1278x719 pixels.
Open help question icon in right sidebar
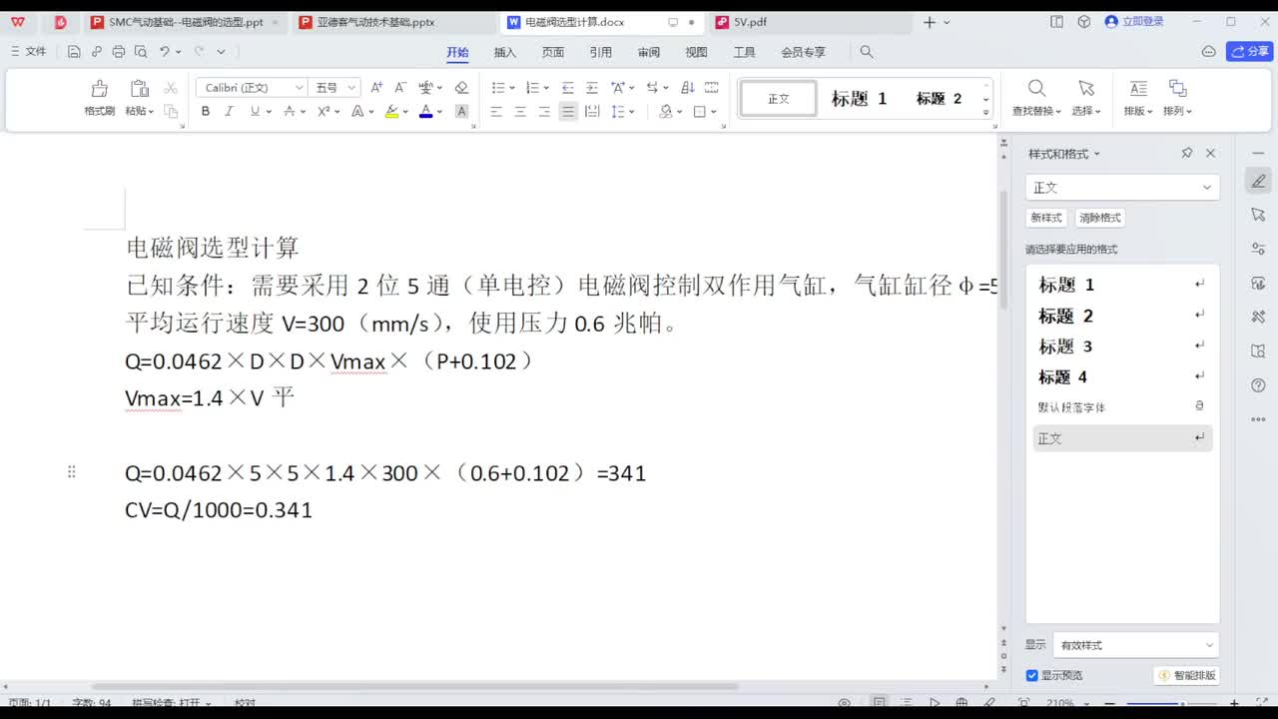(x=1258, y=385)
